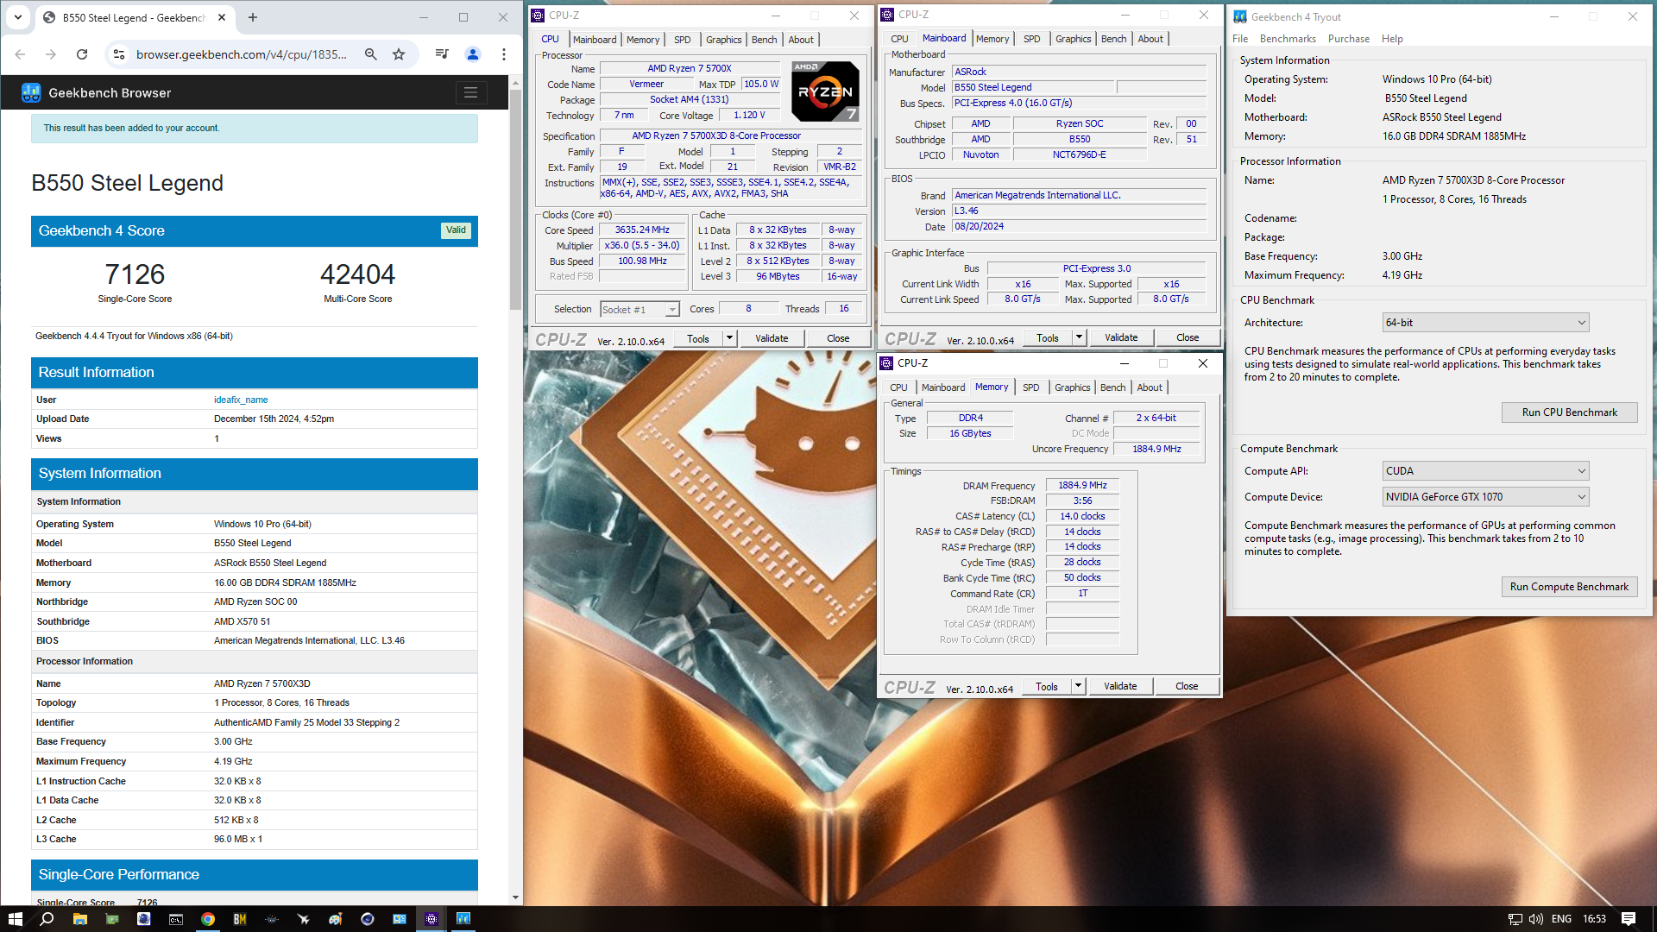
Task: Click Validate in CPU-Z CPU window
Action: click(x=772, y=338)
